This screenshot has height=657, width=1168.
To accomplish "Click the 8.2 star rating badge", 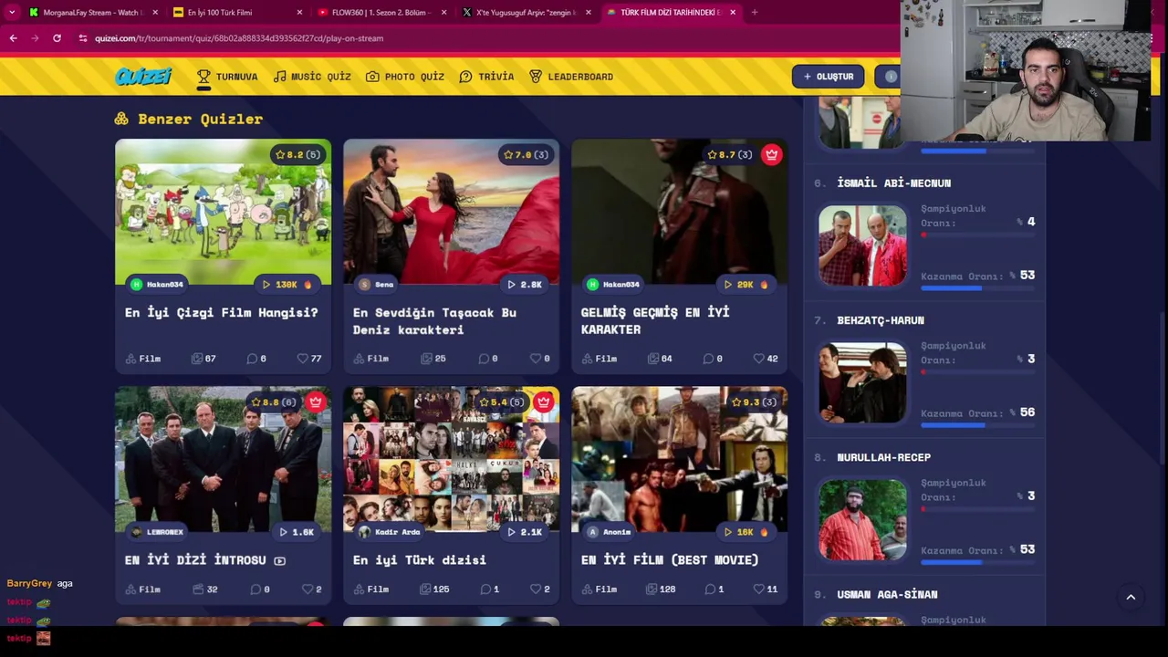I will (297, 154).
